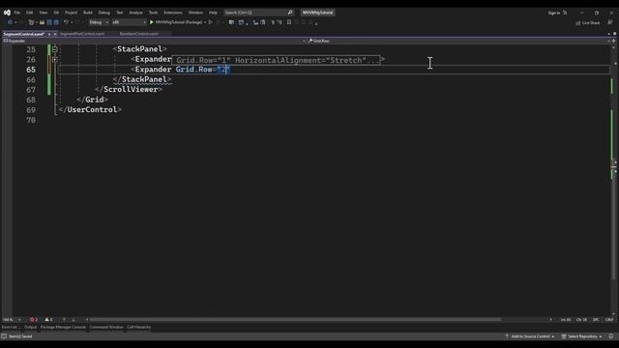Open Add to Source Control dropdown
This screenshot has height=348, width=619.
tap(531, 336)
